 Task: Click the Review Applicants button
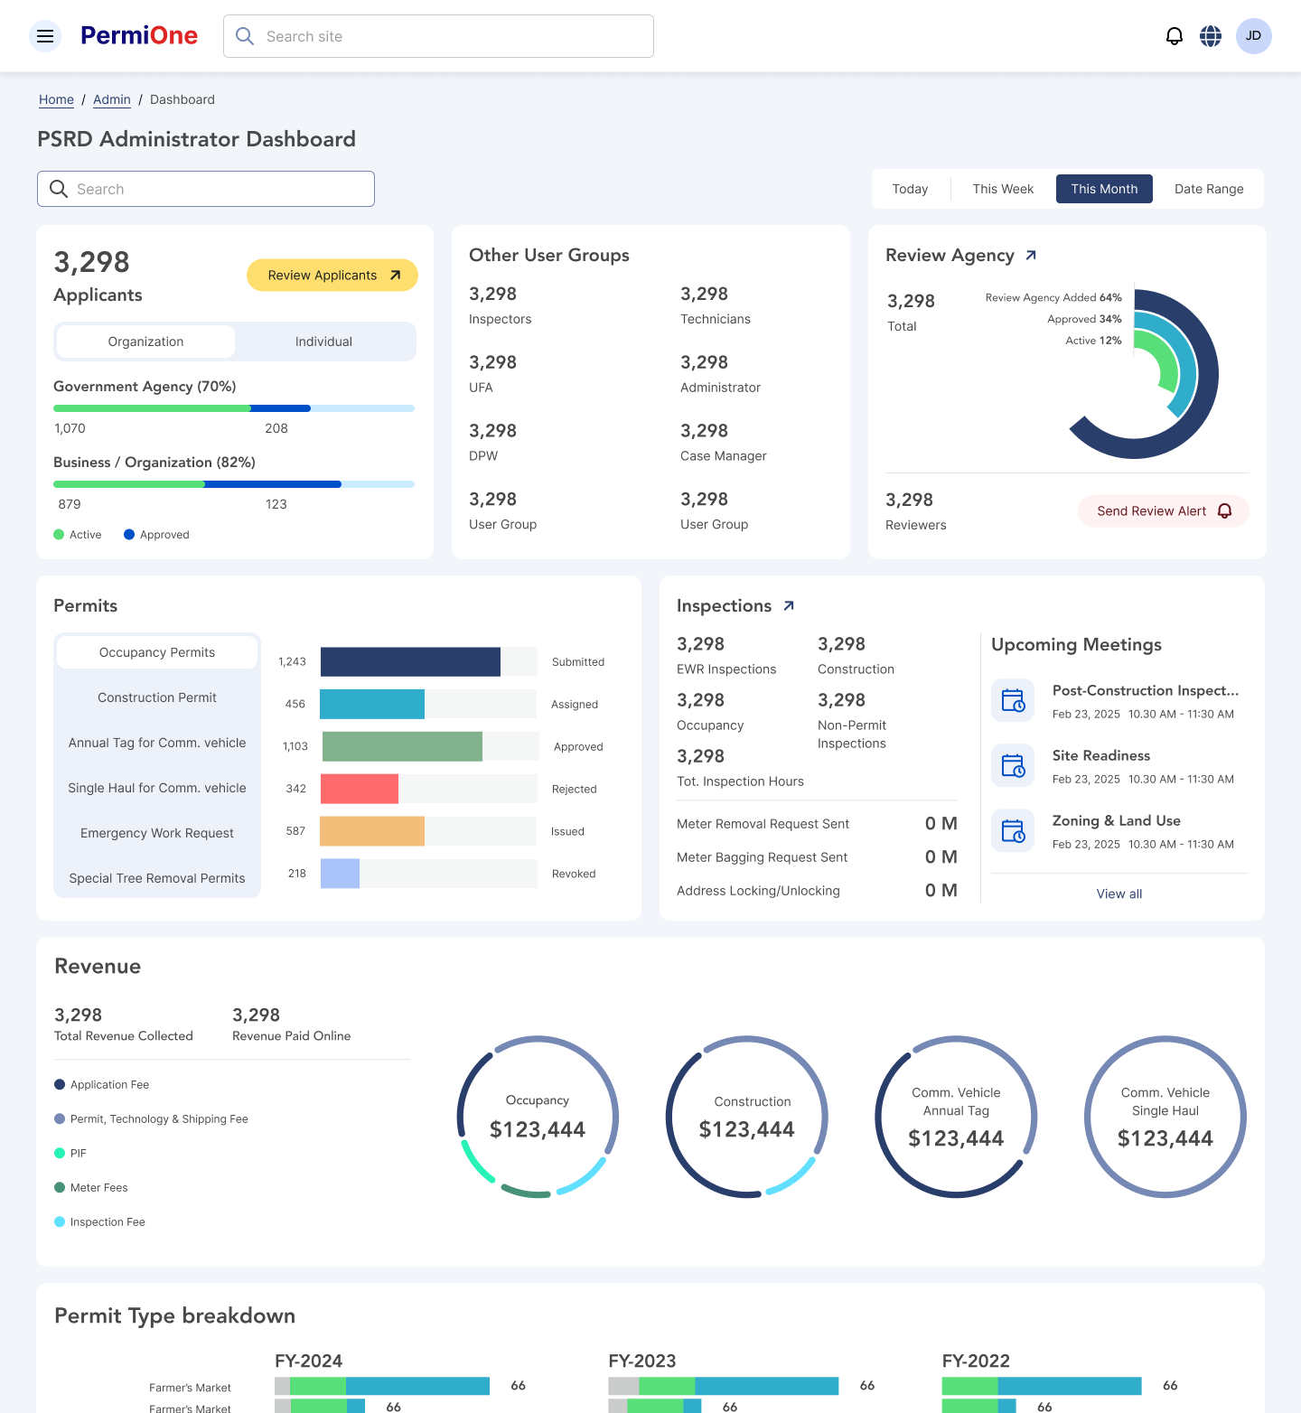click(332, 276)
